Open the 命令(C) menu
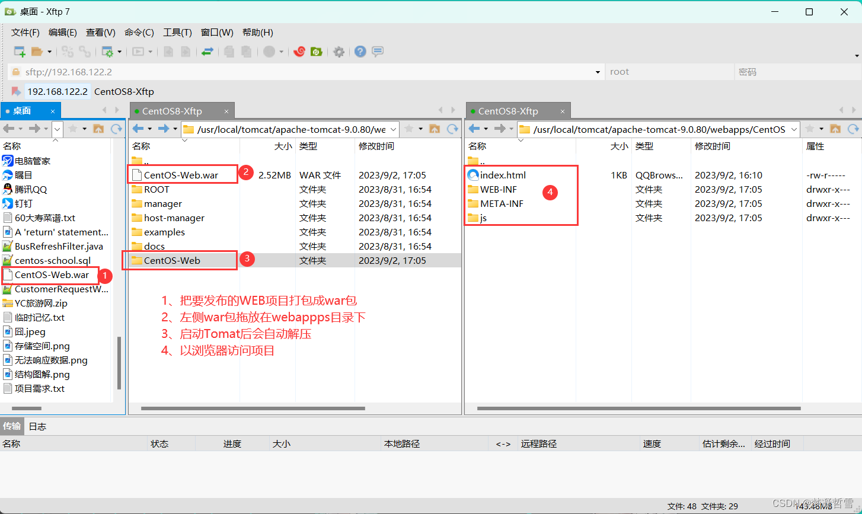 tap(139, 32)
